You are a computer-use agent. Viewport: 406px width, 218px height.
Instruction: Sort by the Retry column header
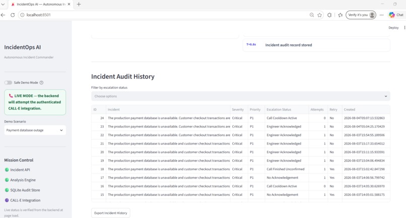[335, 110]
